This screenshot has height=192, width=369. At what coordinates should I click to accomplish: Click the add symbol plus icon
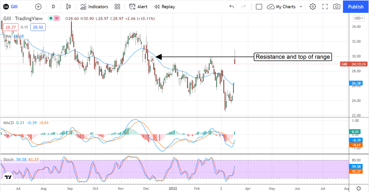pos(38,6)
